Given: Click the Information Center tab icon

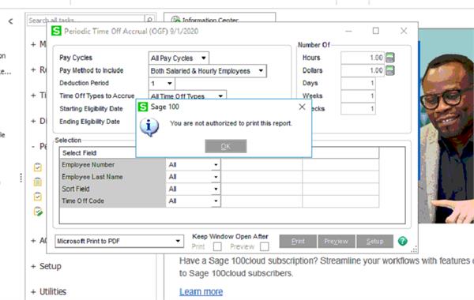Looking at the screenshot, I should point(175,20).
